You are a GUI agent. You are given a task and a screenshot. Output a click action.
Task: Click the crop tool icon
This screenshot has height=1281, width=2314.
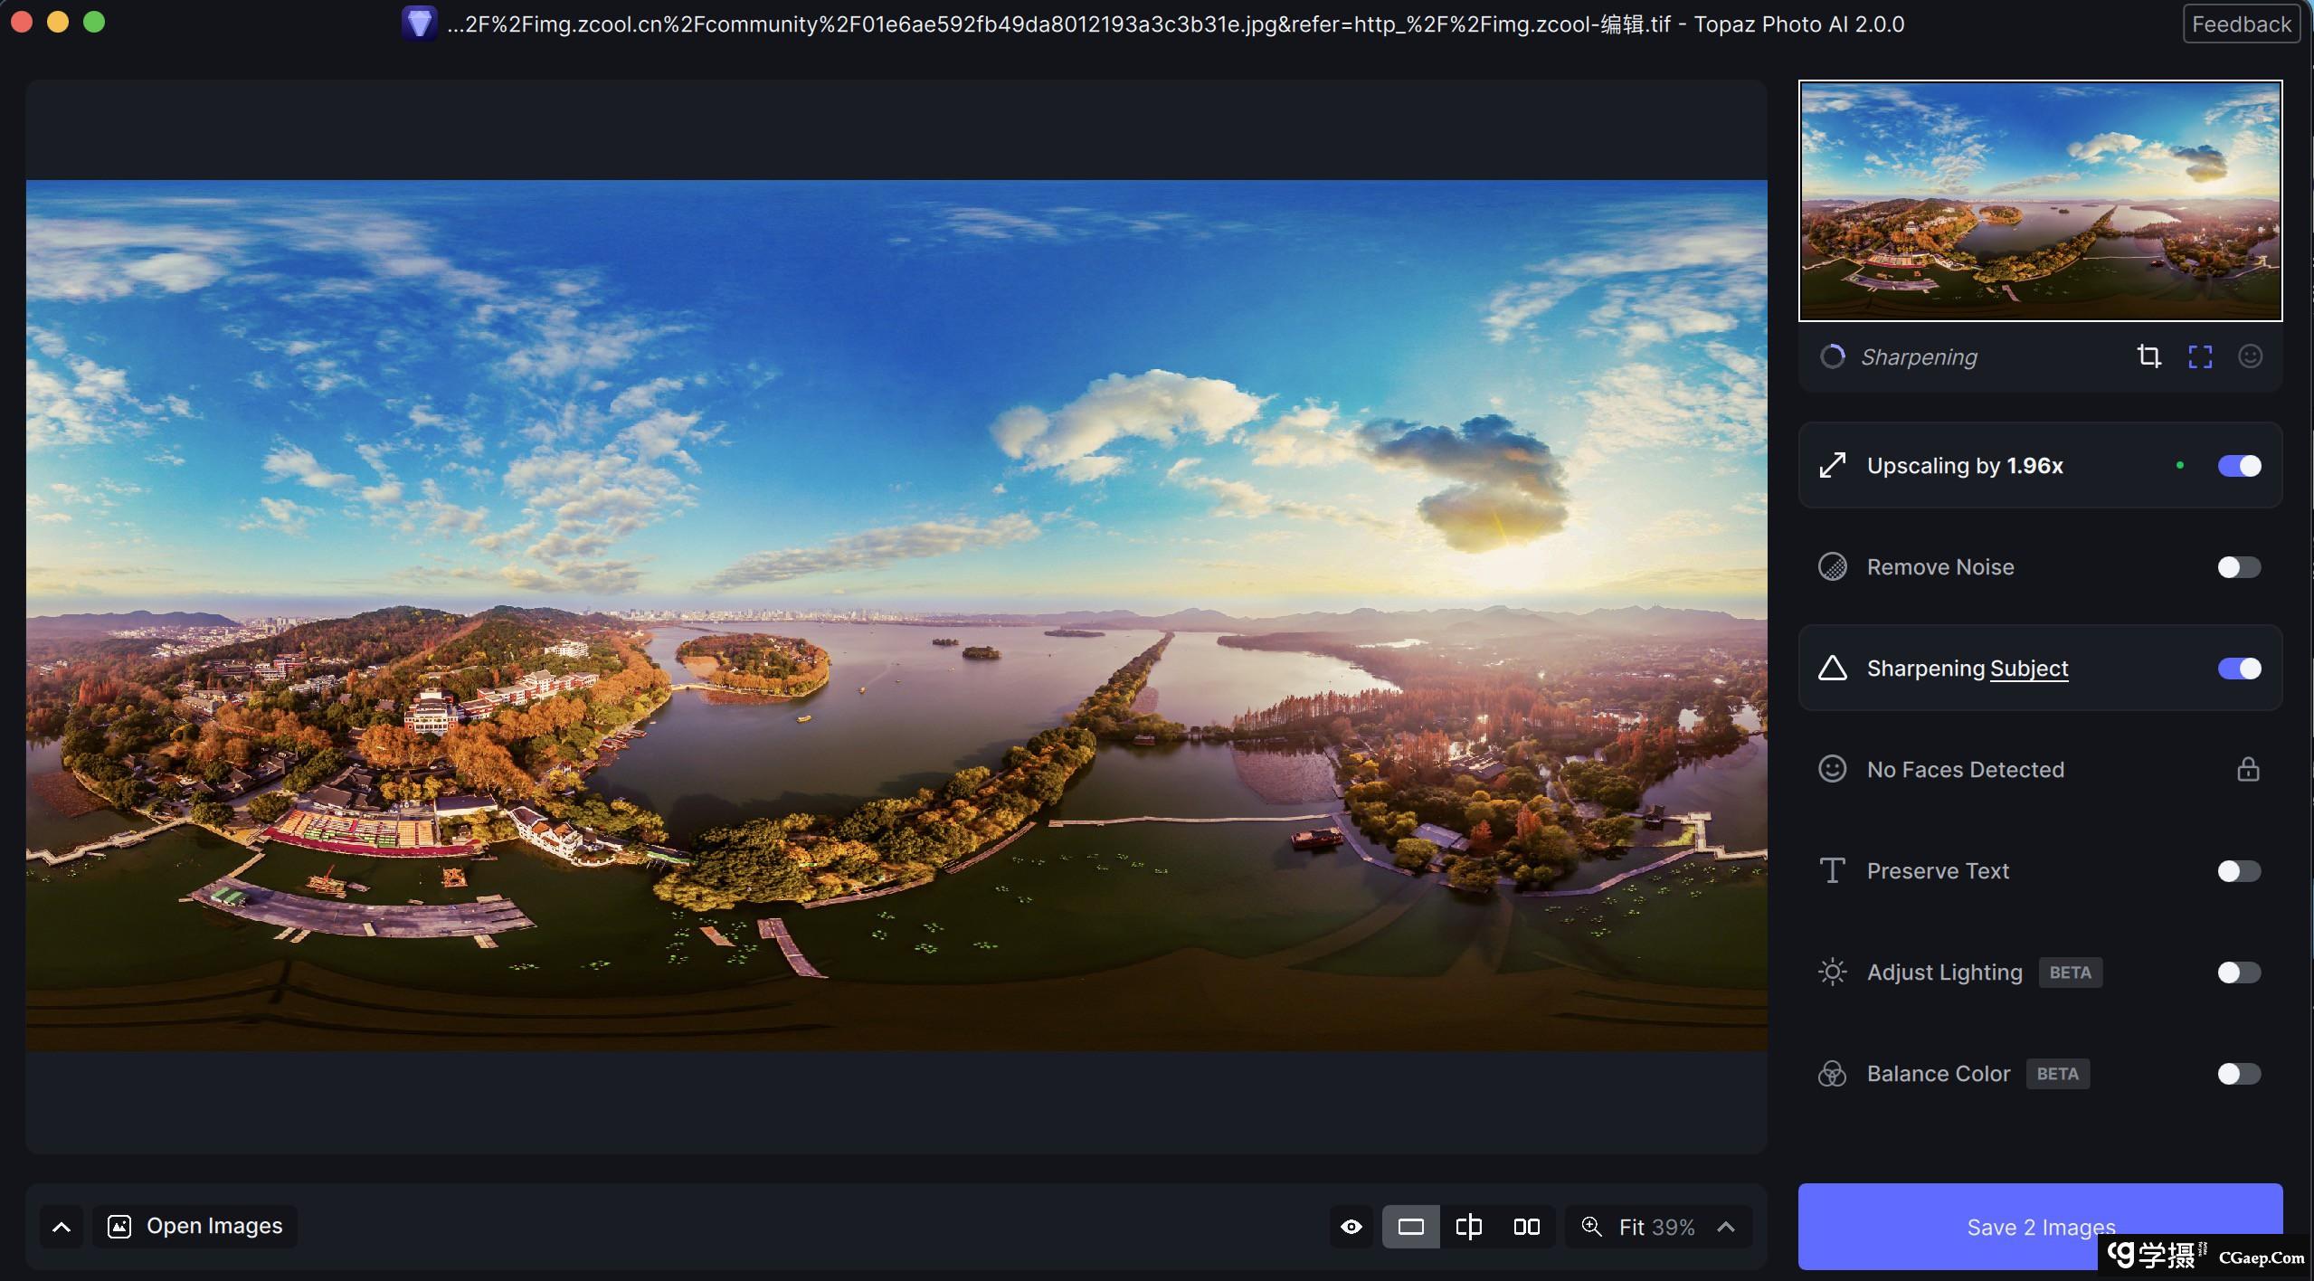(2148, 356)
